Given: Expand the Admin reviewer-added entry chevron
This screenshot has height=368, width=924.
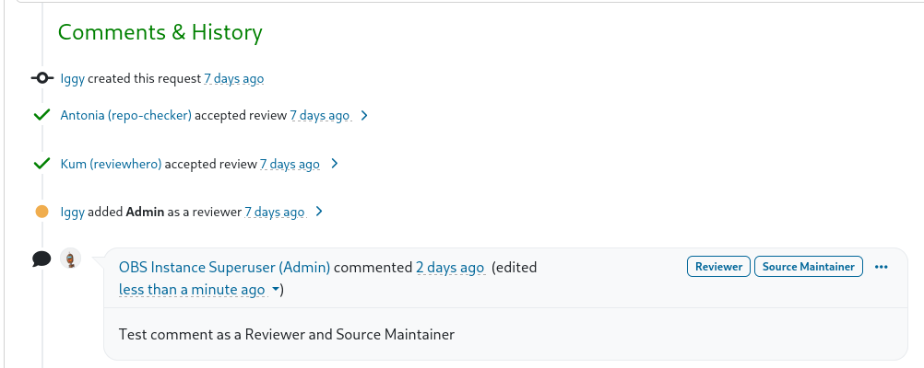Looking at the screenshot, I should click(x=319, y=212).
